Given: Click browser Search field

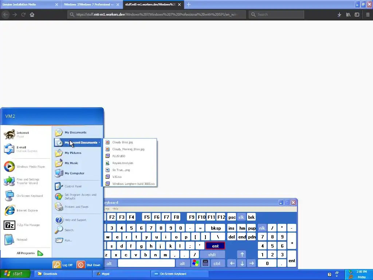Looking at the screenshot, I should 276,15.
